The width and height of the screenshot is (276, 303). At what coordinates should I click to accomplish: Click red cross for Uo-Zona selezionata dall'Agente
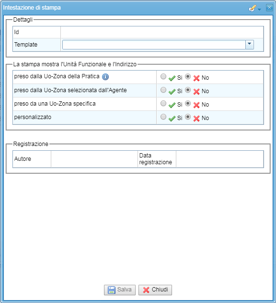point(196,92)
